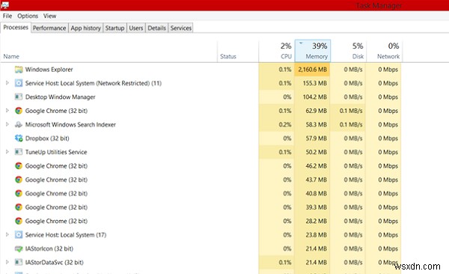
Task: Select the 58.3 MB memory value
Action: pos(316,124)
